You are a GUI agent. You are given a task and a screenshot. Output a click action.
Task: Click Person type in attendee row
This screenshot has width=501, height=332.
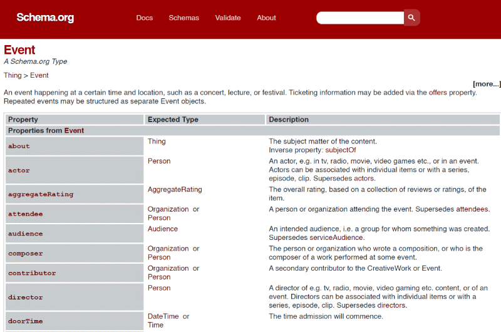click(x=159, y=218)
